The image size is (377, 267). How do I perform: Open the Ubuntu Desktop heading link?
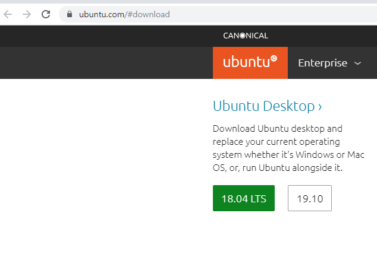[x=267, y=106]
